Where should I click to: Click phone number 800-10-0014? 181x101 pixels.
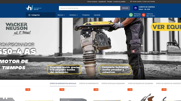151,16
